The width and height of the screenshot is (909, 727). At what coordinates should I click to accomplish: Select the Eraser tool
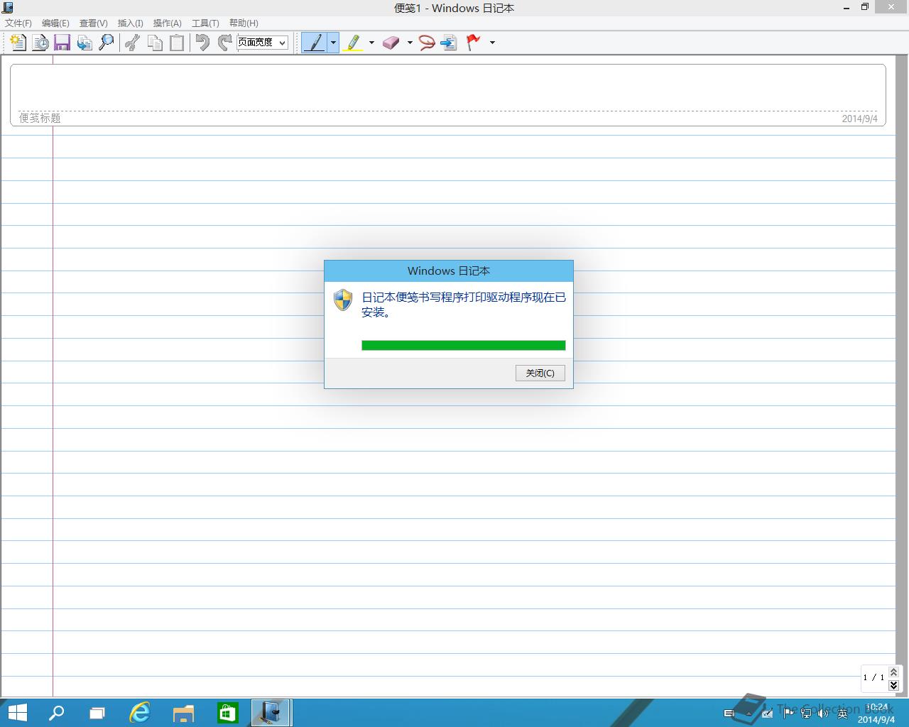point(391,43)
